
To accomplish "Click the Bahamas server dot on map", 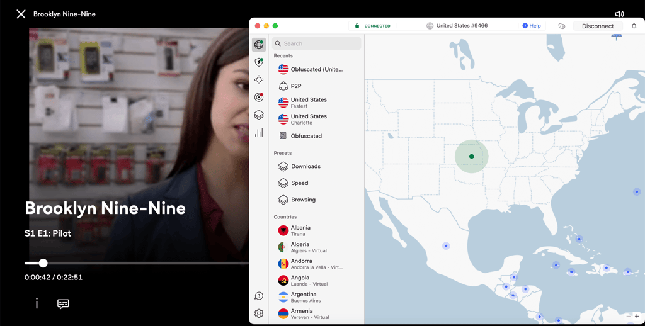I will click(579, 239).
